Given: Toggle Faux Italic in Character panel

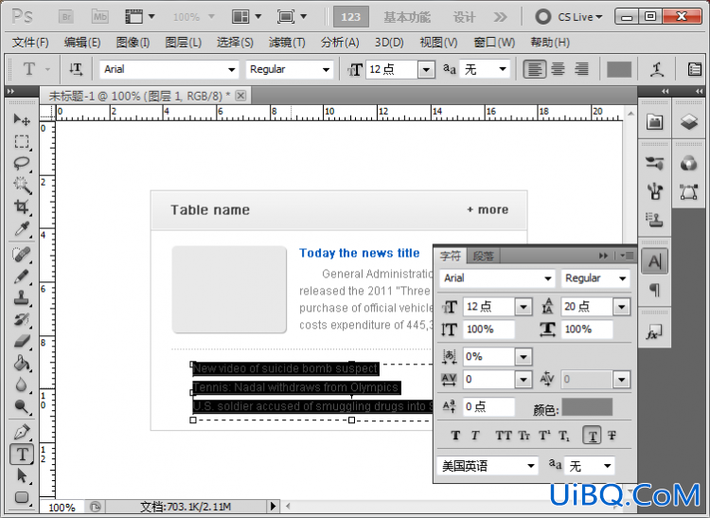Looking at the screenshot, I should [x=474, y=436].
